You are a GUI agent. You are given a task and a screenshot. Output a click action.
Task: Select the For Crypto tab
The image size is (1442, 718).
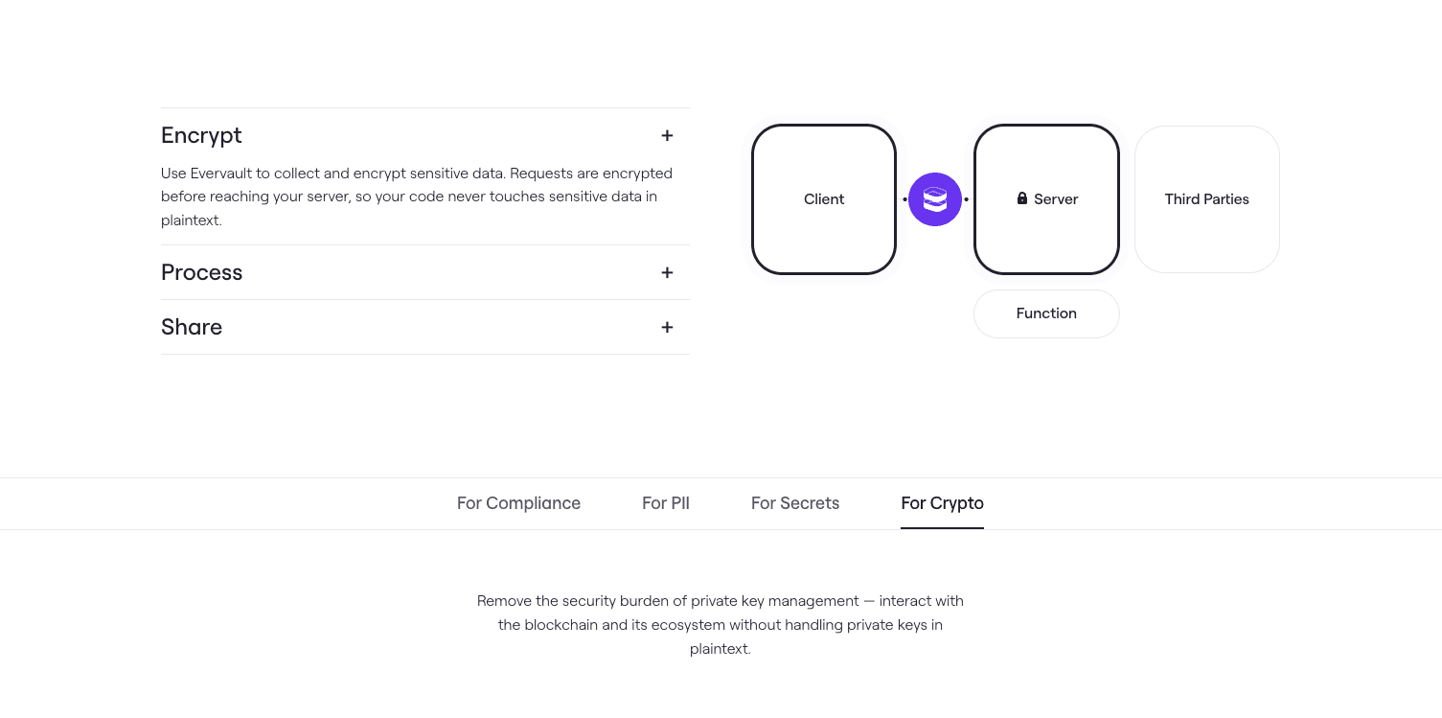pos(942,503)
